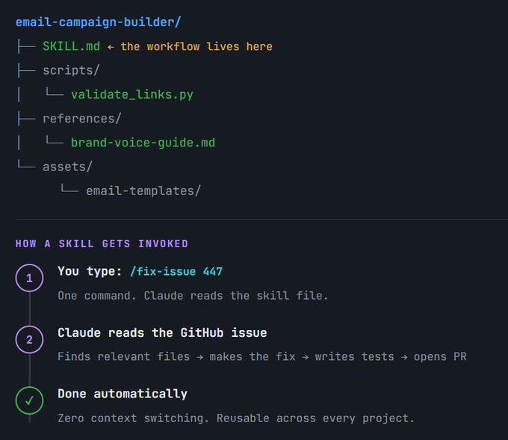Click the 'Claude reads the GitHub issue' title
The width and height of the screenshot is (508, 440).
click(162, 332)
